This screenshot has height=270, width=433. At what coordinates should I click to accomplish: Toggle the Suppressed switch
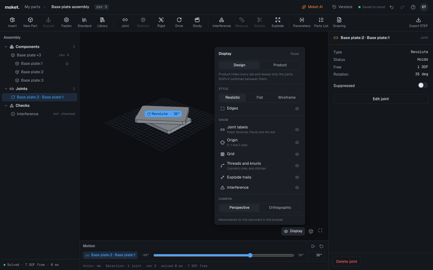(x=423, y=85)
